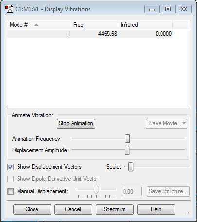The height and width of the screenshot is (222, 197).
Task: Click the Mode # column header
Action: [39, 25]
